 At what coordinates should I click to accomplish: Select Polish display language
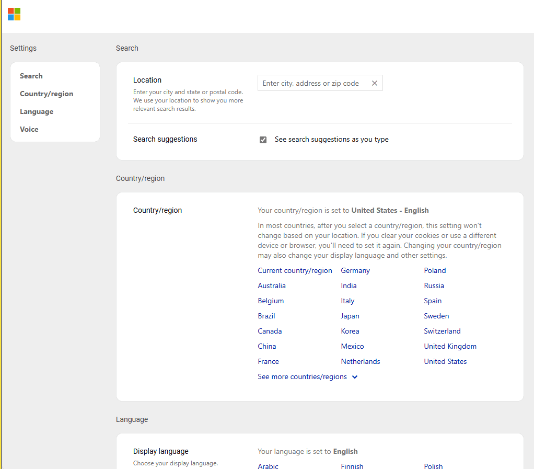point(434,466)
